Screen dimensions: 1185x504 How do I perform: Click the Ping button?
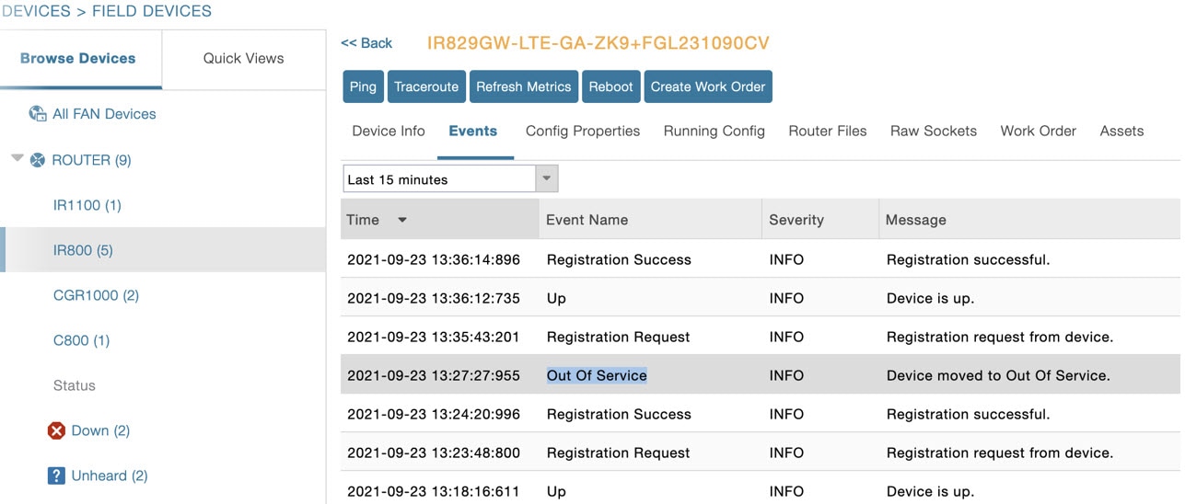363,86
